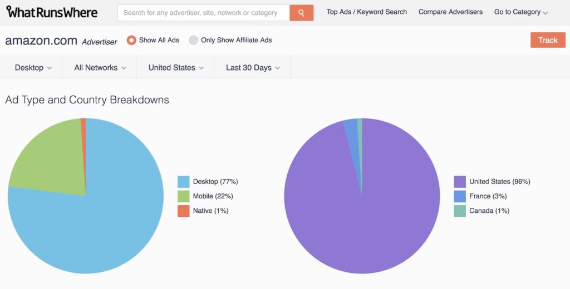Image resolution: width=570 pixels, height=289 pixels.
Task: Click the United States (96%) purple swatch
Action: pos(460,182)
